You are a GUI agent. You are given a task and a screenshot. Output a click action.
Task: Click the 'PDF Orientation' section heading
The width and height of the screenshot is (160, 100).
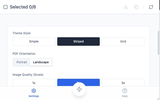(x=24, y=53)
